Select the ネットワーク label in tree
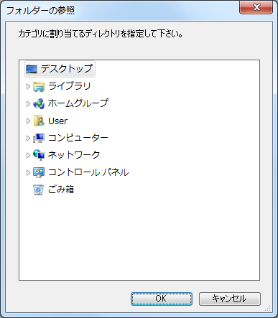278x318 pixels. 74,155
